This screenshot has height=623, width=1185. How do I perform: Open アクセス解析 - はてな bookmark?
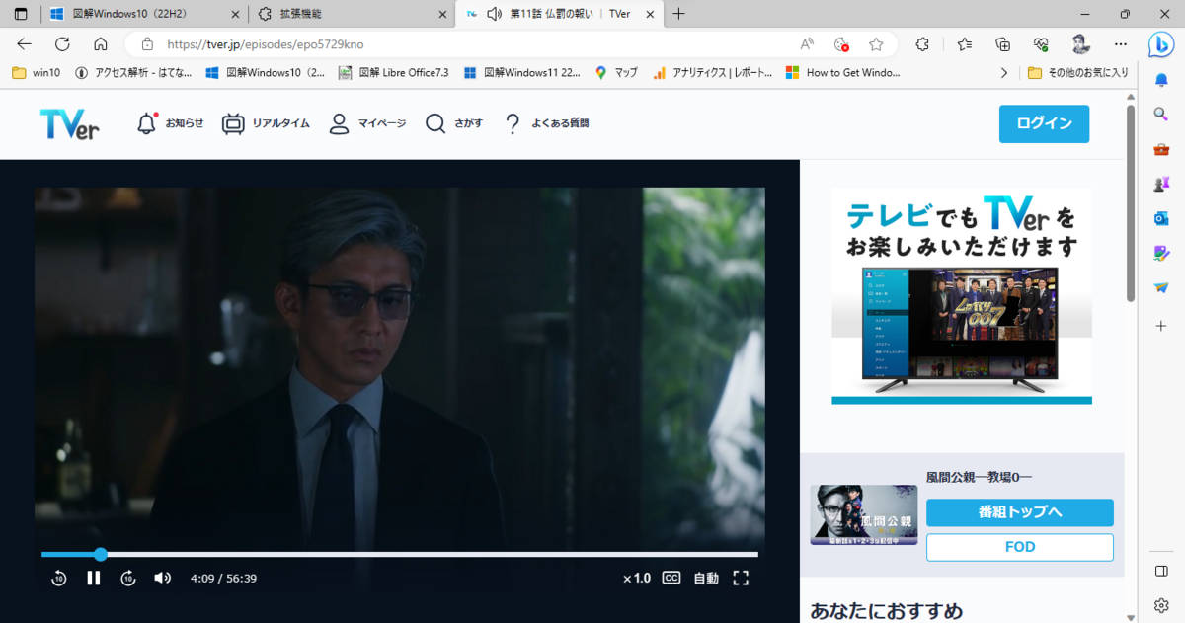pos(133,72)
